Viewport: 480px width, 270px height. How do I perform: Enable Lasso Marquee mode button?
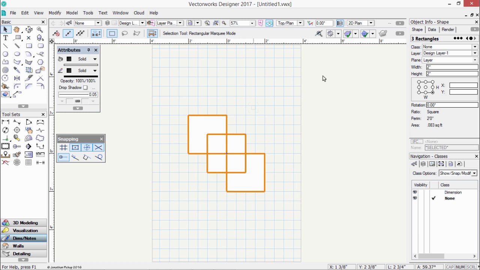point(124,33)
